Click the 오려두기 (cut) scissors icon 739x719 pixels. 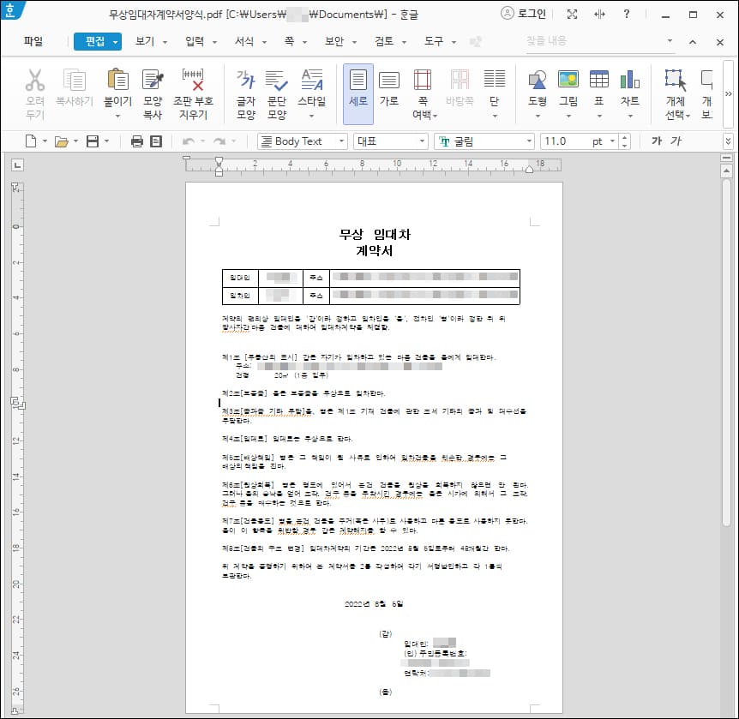[35, 80]
